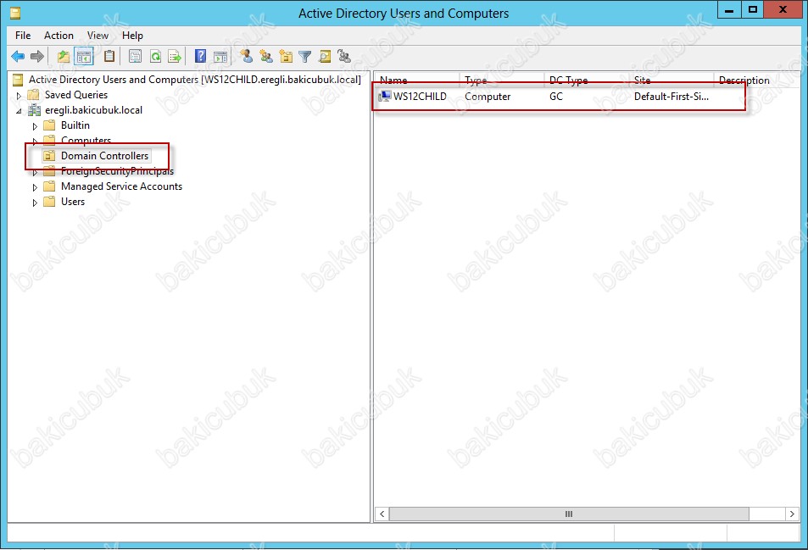Sort list by the Type column header
This screenshot has height=550, width=808.
tap(501, 80)
